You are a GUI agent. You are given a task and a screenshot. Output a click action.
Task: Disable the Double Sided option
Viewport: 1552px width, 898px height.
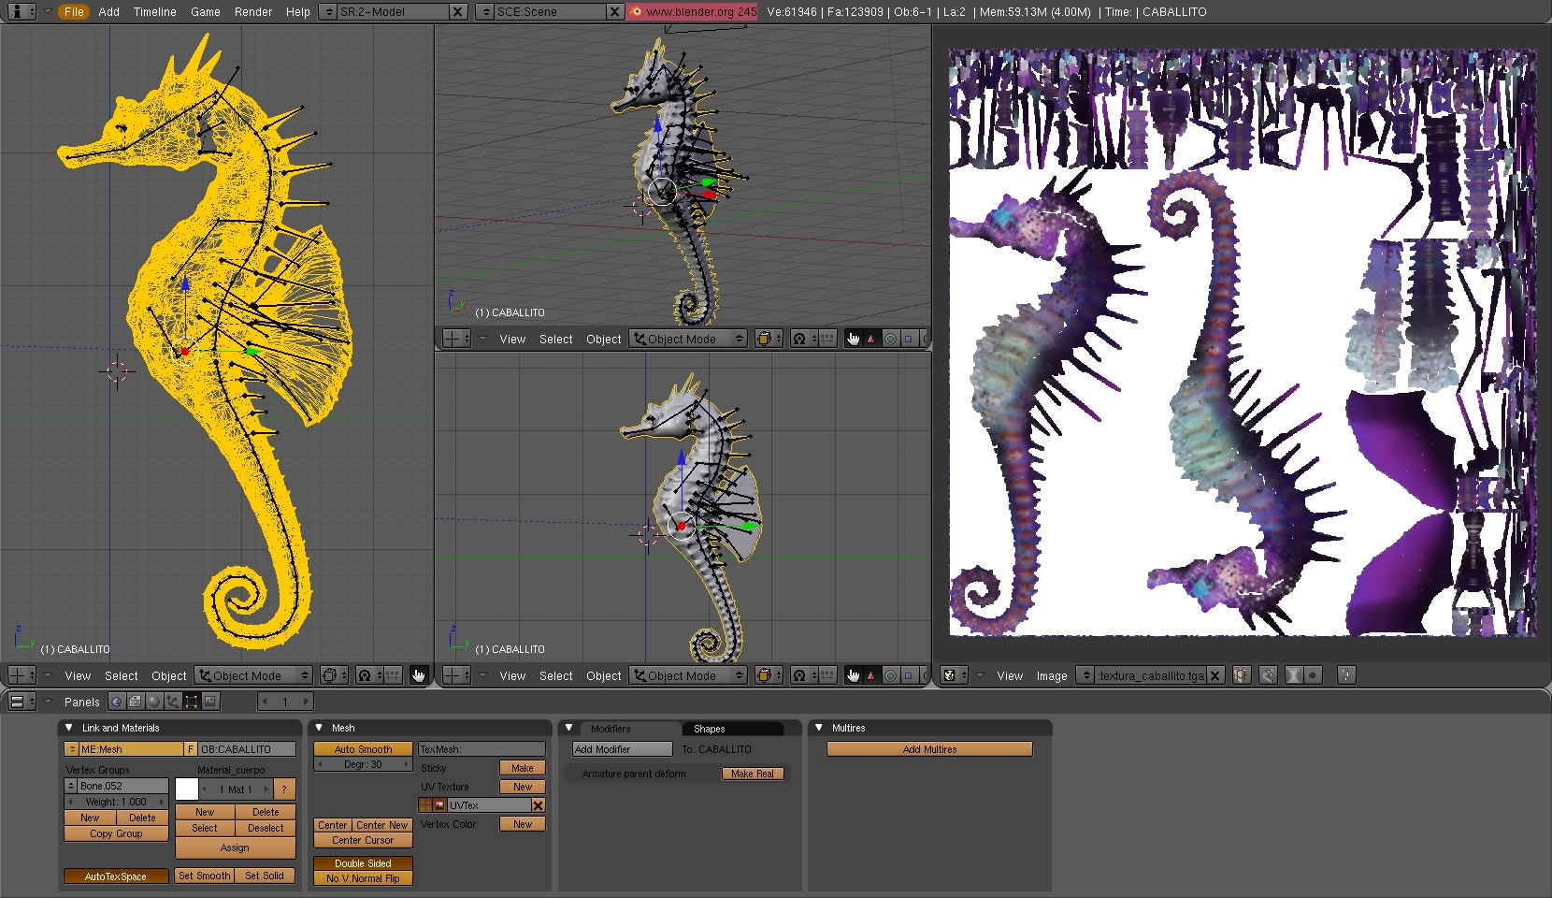(363, 863)
